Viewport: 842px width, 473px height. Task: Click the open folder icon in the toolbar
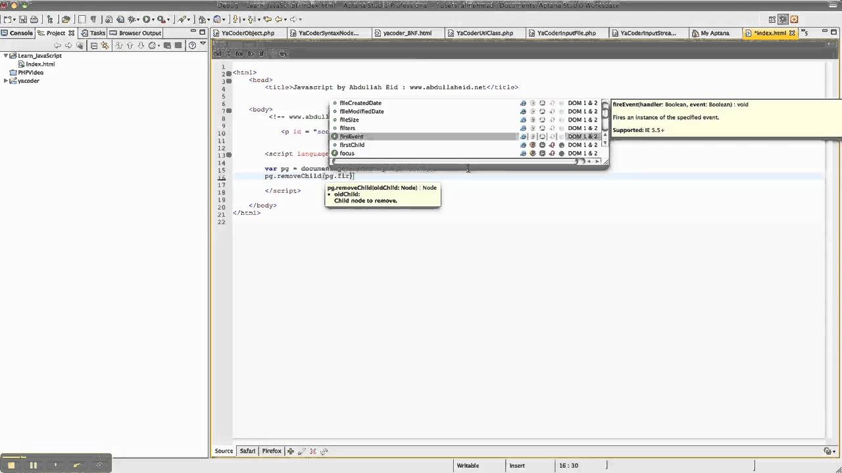[x=66, y=20]
